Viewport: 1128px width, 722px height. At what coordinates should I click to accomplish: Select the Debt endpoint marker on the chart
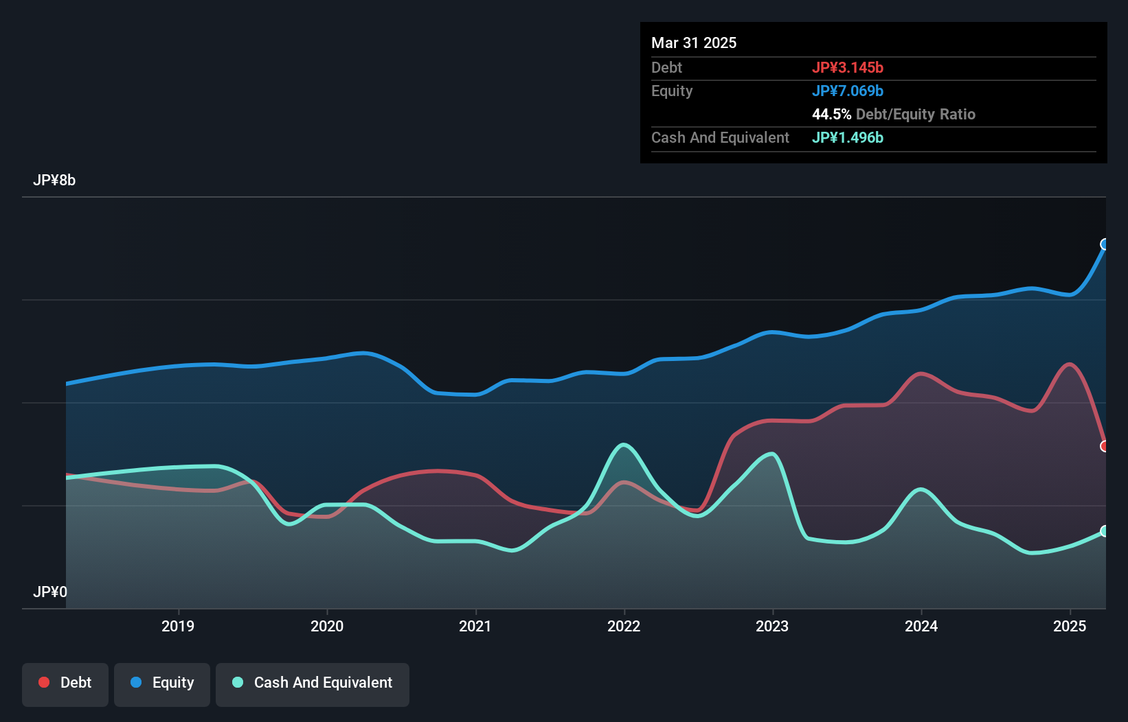point(1105,446)
